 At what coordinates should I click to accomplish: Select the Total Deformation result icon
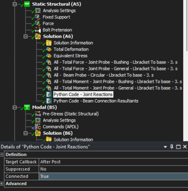(x=49, y=49)
